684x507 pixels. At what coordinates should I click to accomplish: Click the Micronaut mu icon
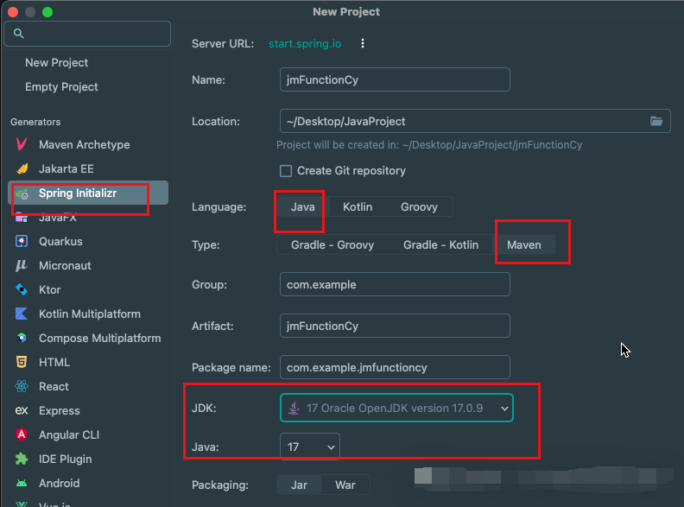click(x=22, y=265)
